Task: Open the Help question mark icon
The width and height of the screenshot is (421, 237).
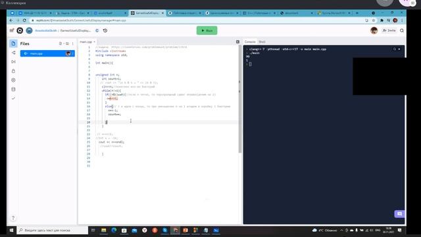Action: coord(13,218)
